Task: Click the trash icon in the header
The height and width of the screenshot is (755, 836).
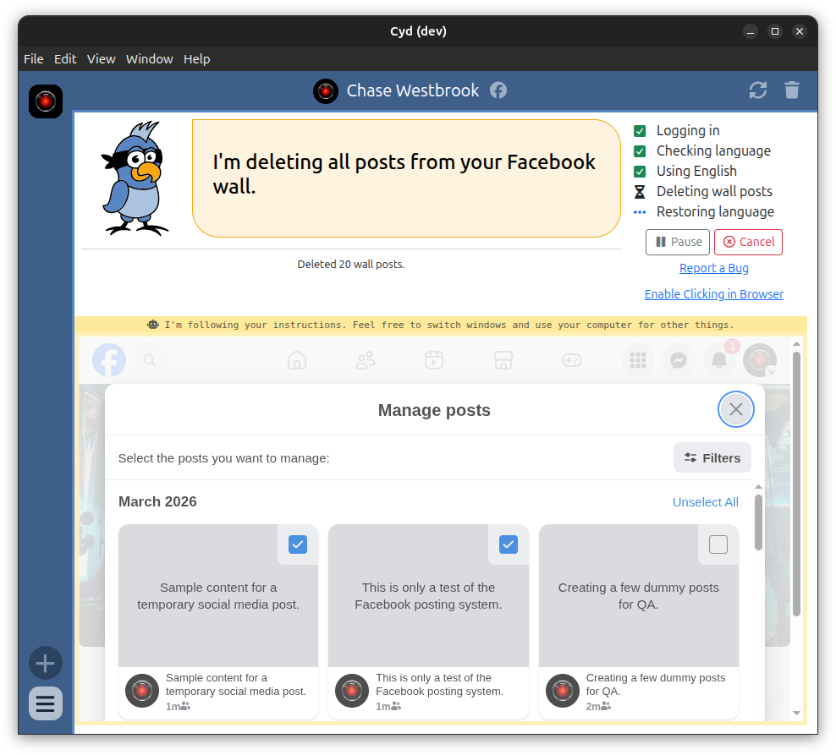Action: (x=791, y=90)
